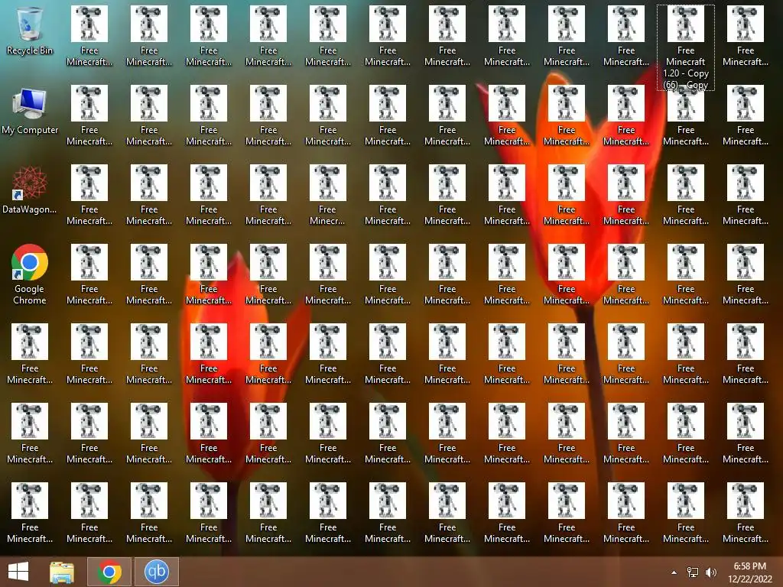Open the volume speaker control in the tray
Image resolution: width=783 pixels, height=587 pixels.
(710, 572)
